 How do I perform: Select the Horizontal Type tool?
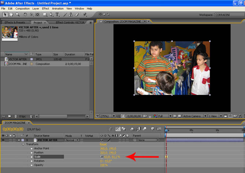tap(57, 15)
